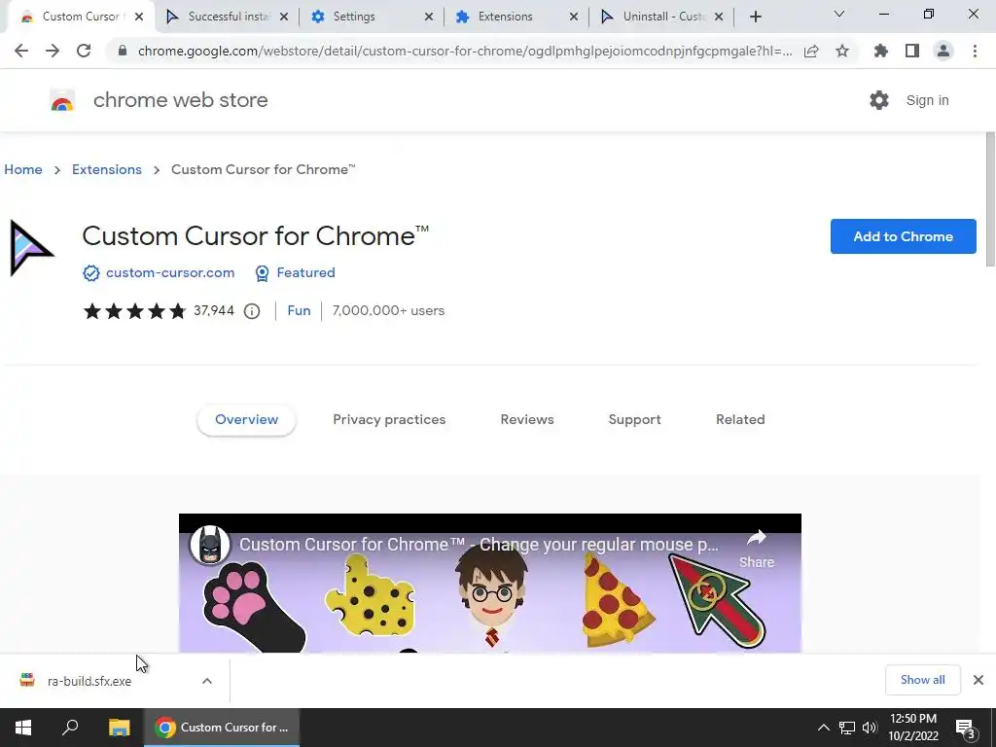Open the Reviews tab
Screen dimensions: 996x747
point(527,420)
